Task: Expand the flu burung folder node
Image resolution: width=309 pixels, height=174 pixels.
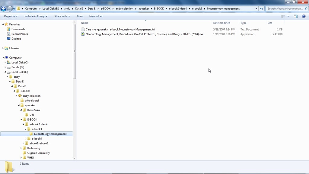Action: 21,148
